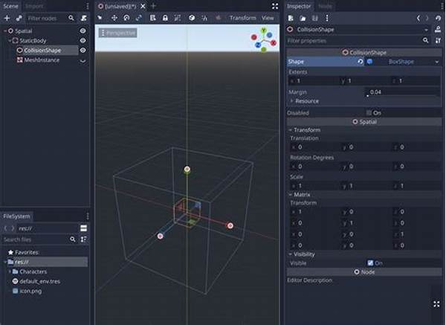Screen dimensions: 446x325
Task: Search the scene node filter magnifier
Action: [x=71, y=18]
